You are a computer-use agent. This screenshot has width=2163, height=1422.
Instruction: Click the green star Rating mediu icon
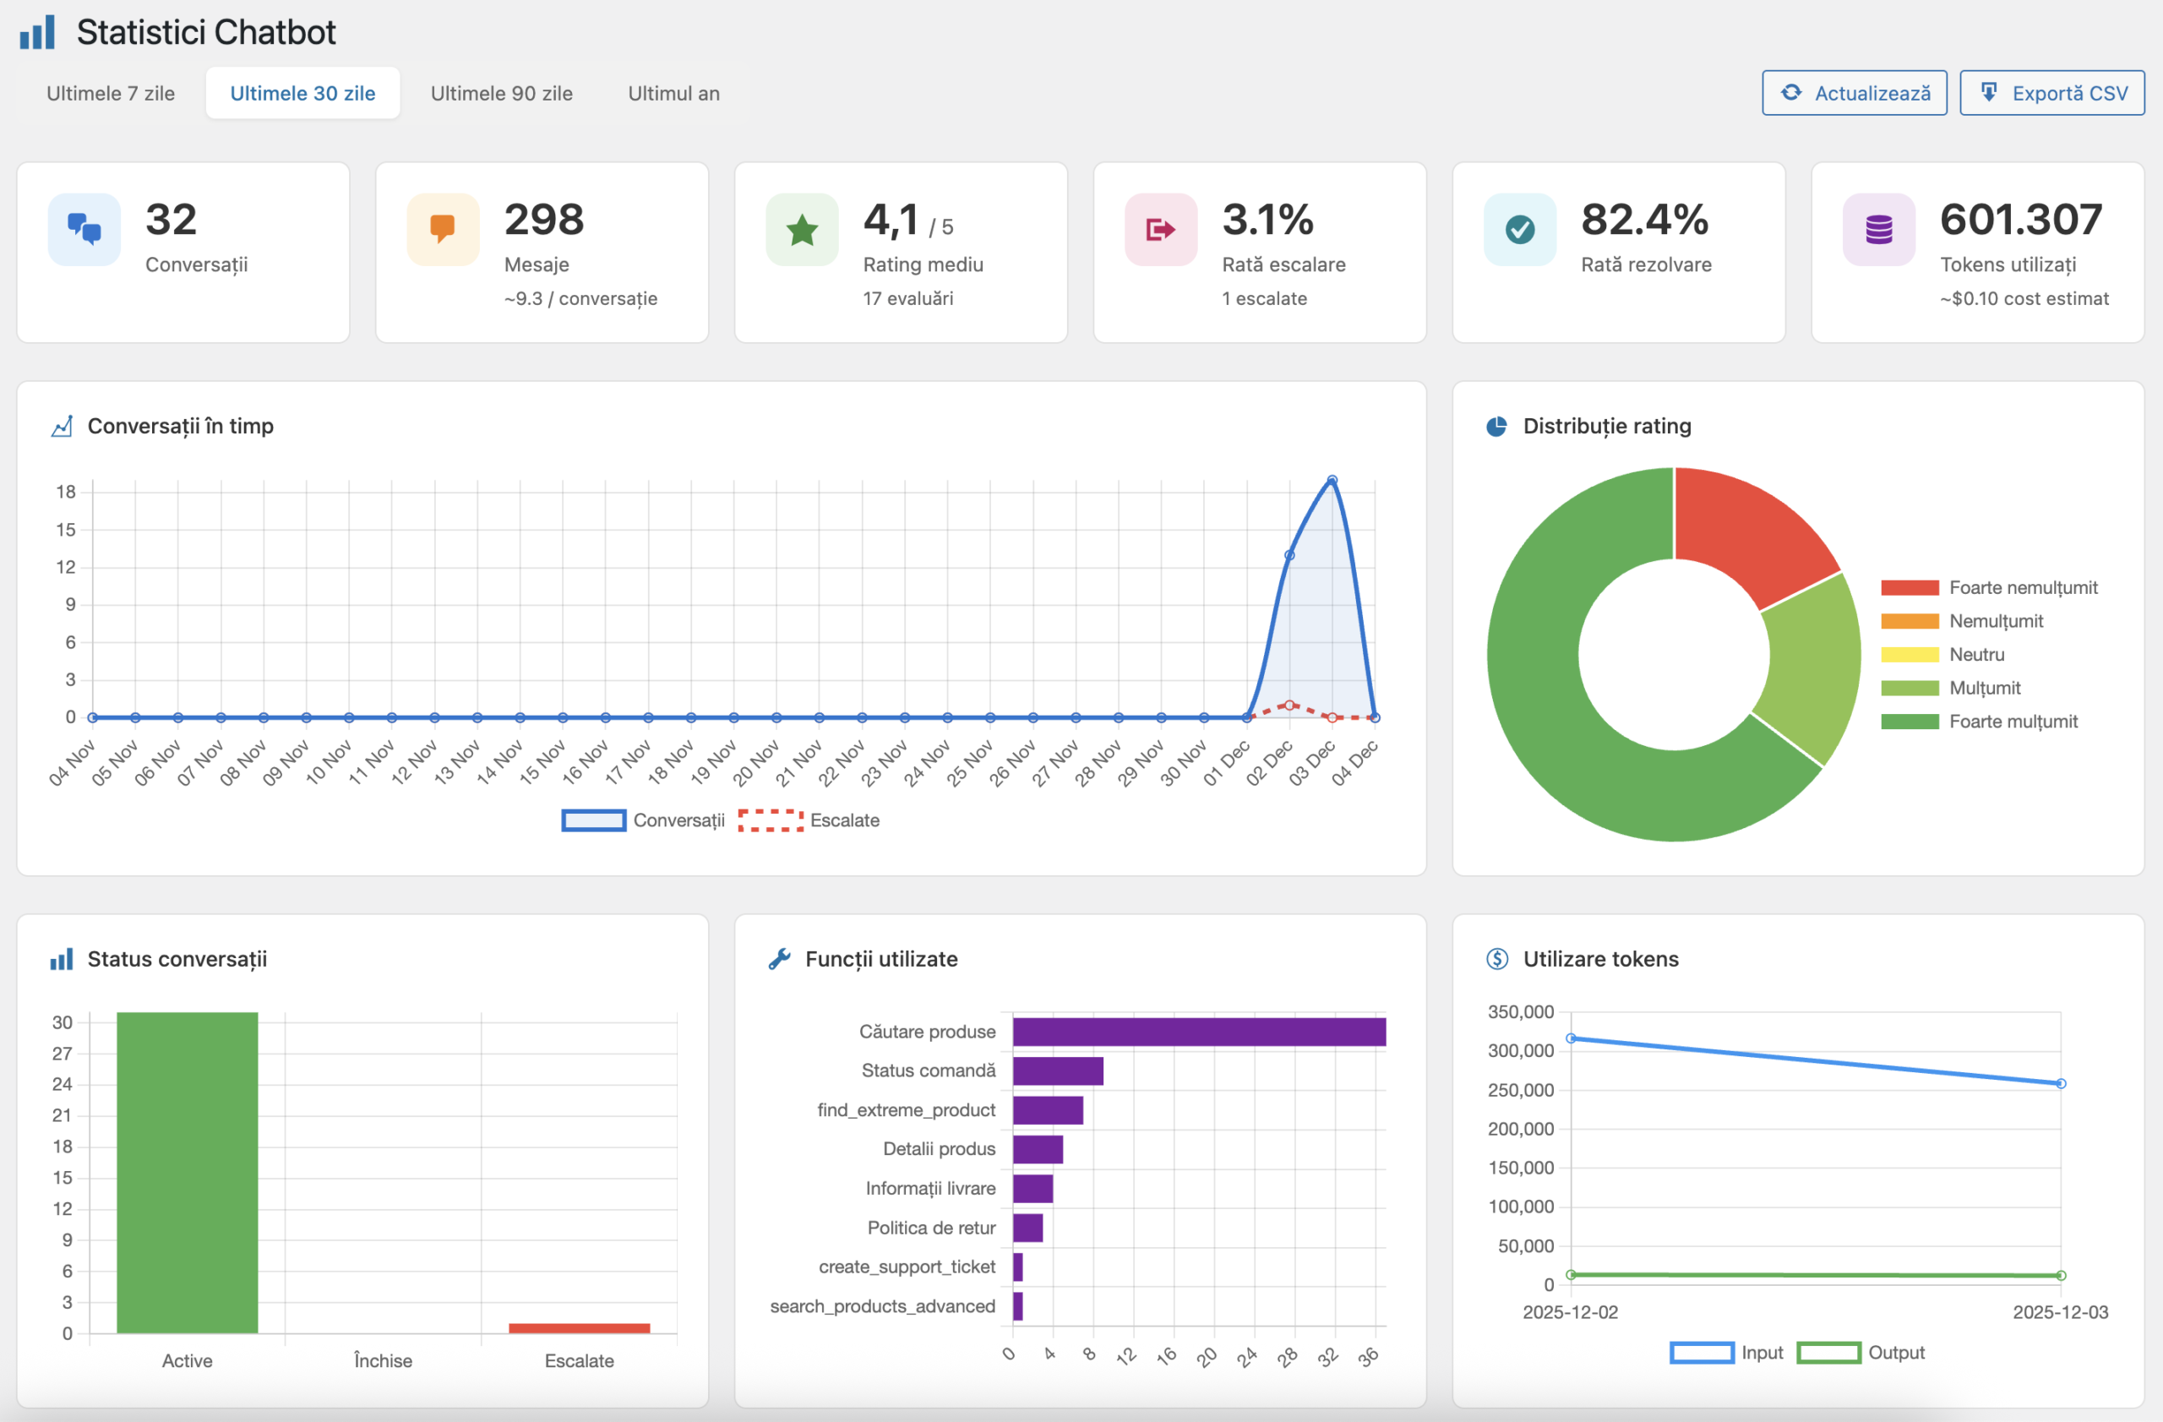[802, 229]
